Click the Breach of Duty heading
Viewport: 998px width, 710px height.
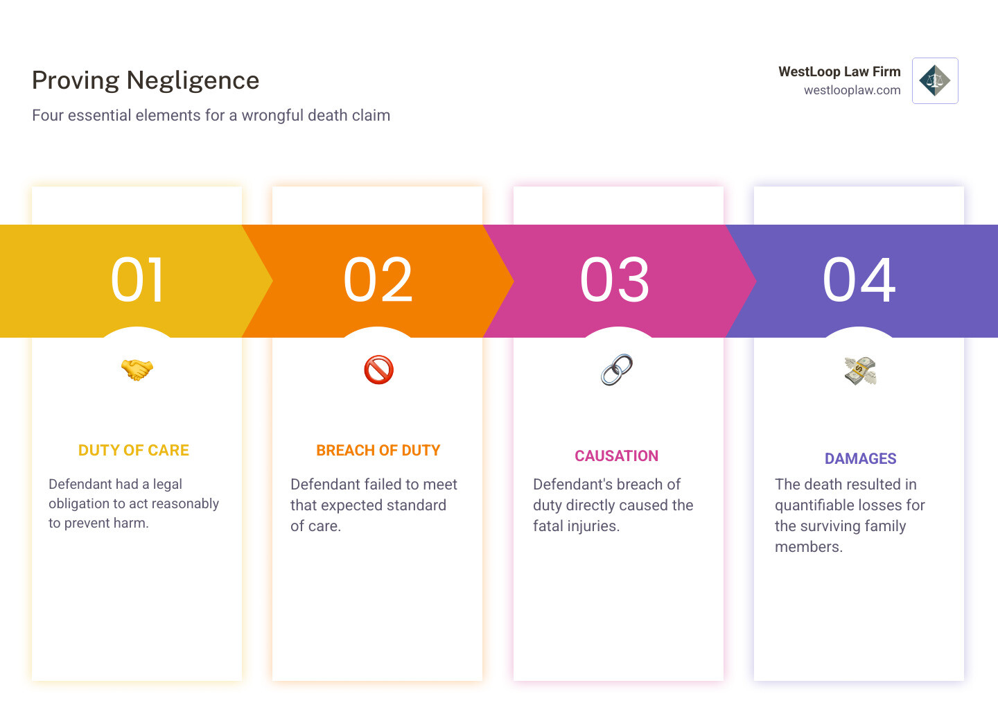click(x=378, y=451)
